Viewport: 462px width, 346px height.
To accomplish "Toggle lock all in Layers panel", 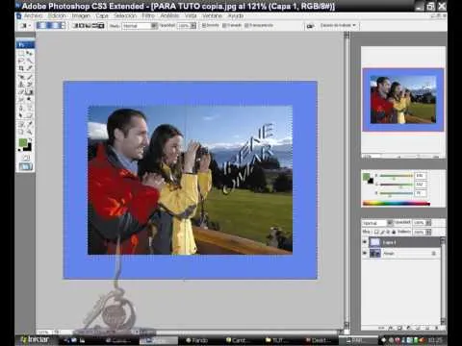I will (394, 232).
